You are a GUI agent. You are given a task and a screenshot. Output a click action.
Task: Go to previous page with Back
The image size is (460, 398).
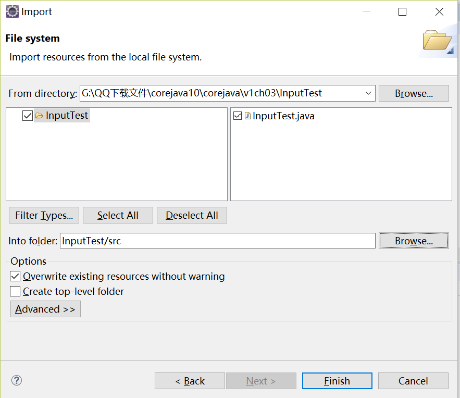pyautogui.click(x=190, y=381)
